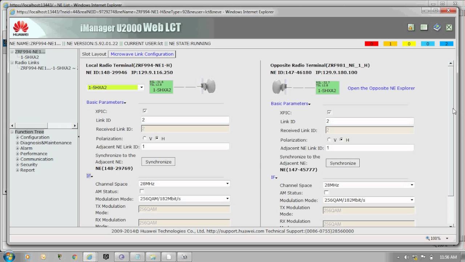Click local Synchronize button
This screenshot has width=465, height=262.
[158, 162]
